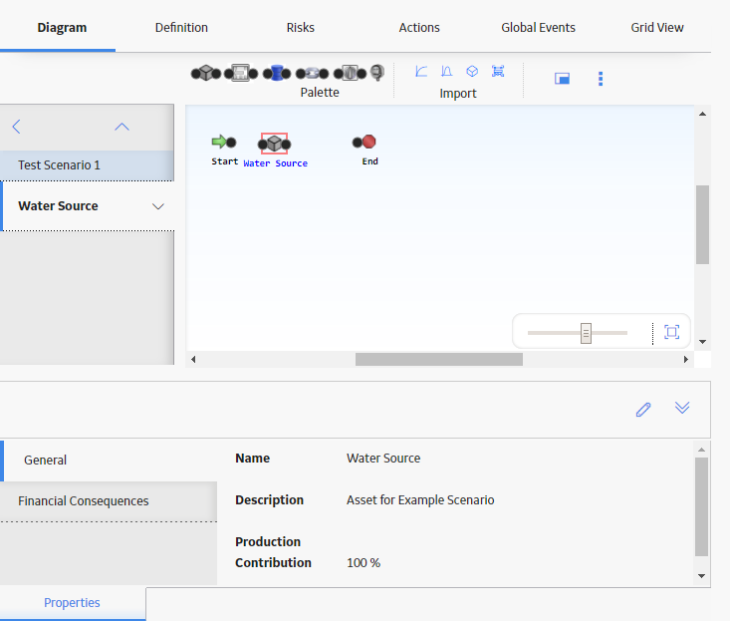
Task: Click the Import distribution bell-curve icon
Action: 446,72
